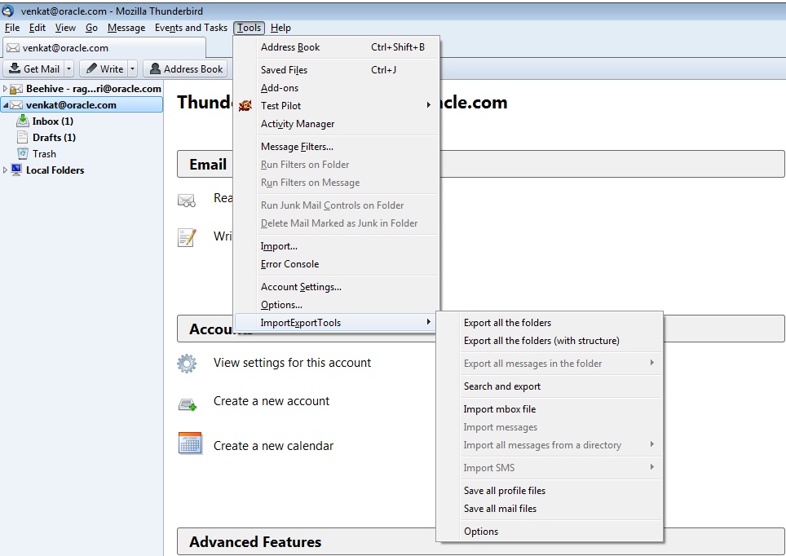The image size is (786, 556).
Task: Click the Local Folders computer icon
Action: point(16,170)
